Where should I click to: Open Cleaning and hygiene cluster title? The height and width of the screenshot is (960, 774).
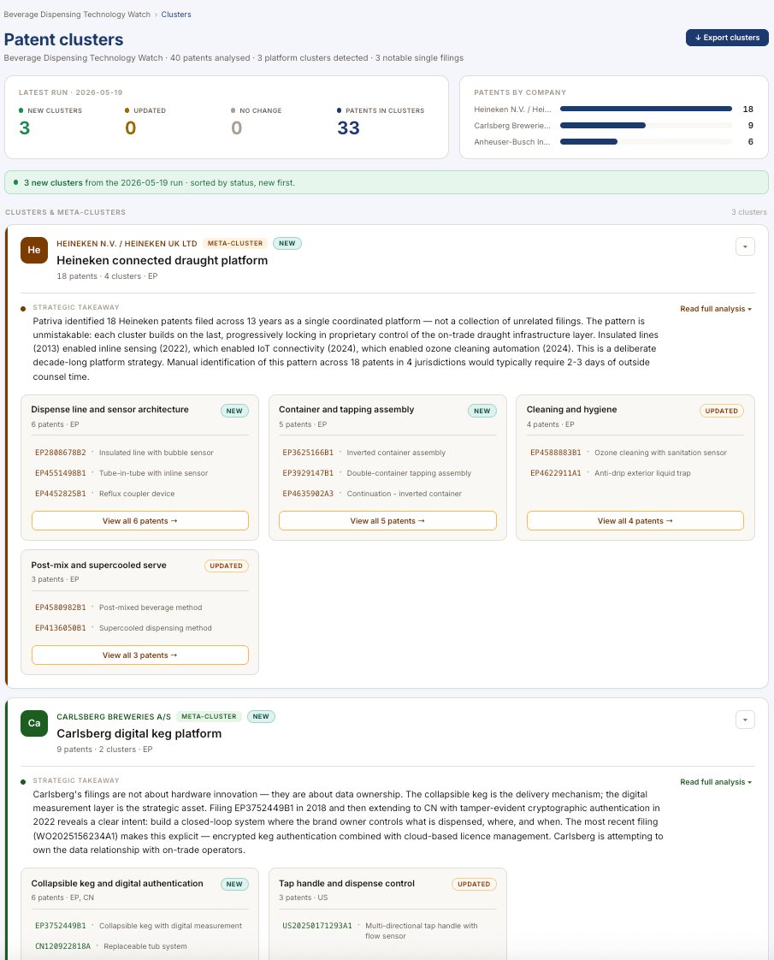coord(571,410)
